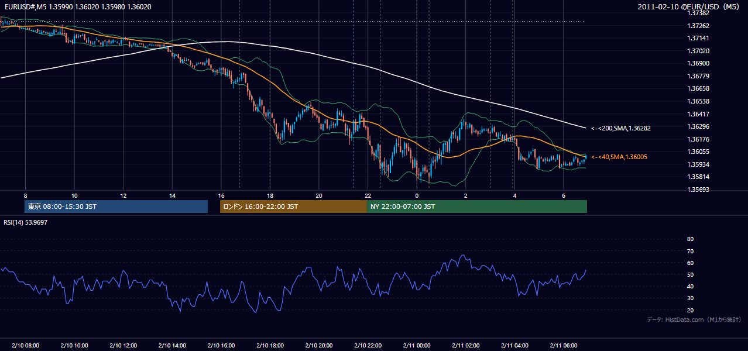Click the London 16:00-22:00 JST session bar
The height and width of the screenshot is (351, 748).
click(293, 207)
